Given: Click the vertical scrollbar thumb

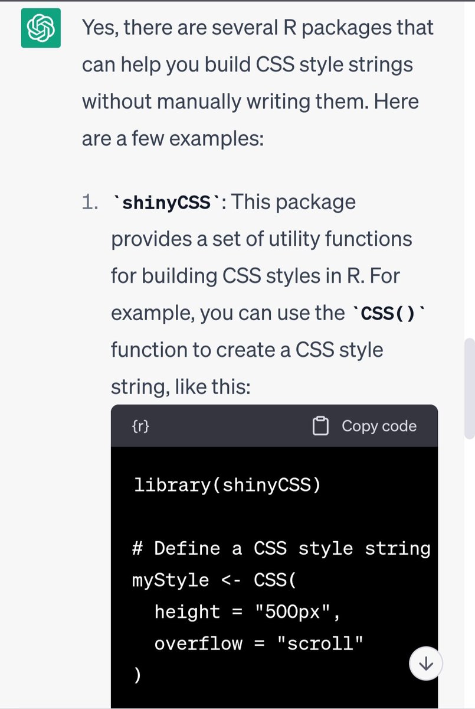Looking at the screenshot, I should point(470,388).
